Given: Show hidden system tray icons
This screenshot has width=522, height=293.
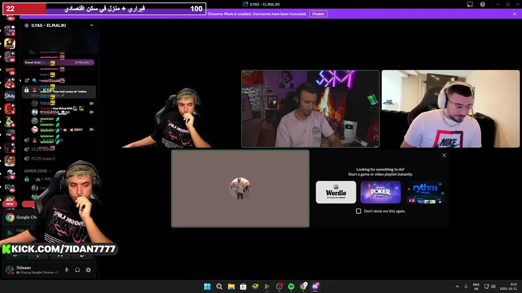Looking at the screenshot, I should (457, 286).
